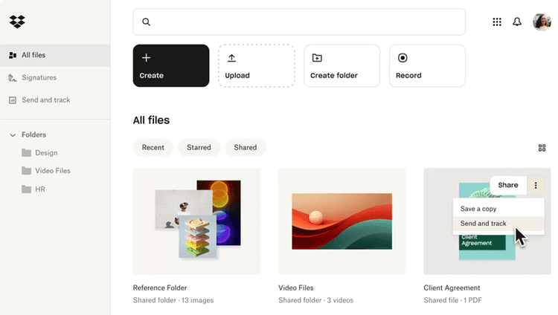Viewport: 558px width, 315px height.
Task: Click into the search input field
Action: point(305,22)
